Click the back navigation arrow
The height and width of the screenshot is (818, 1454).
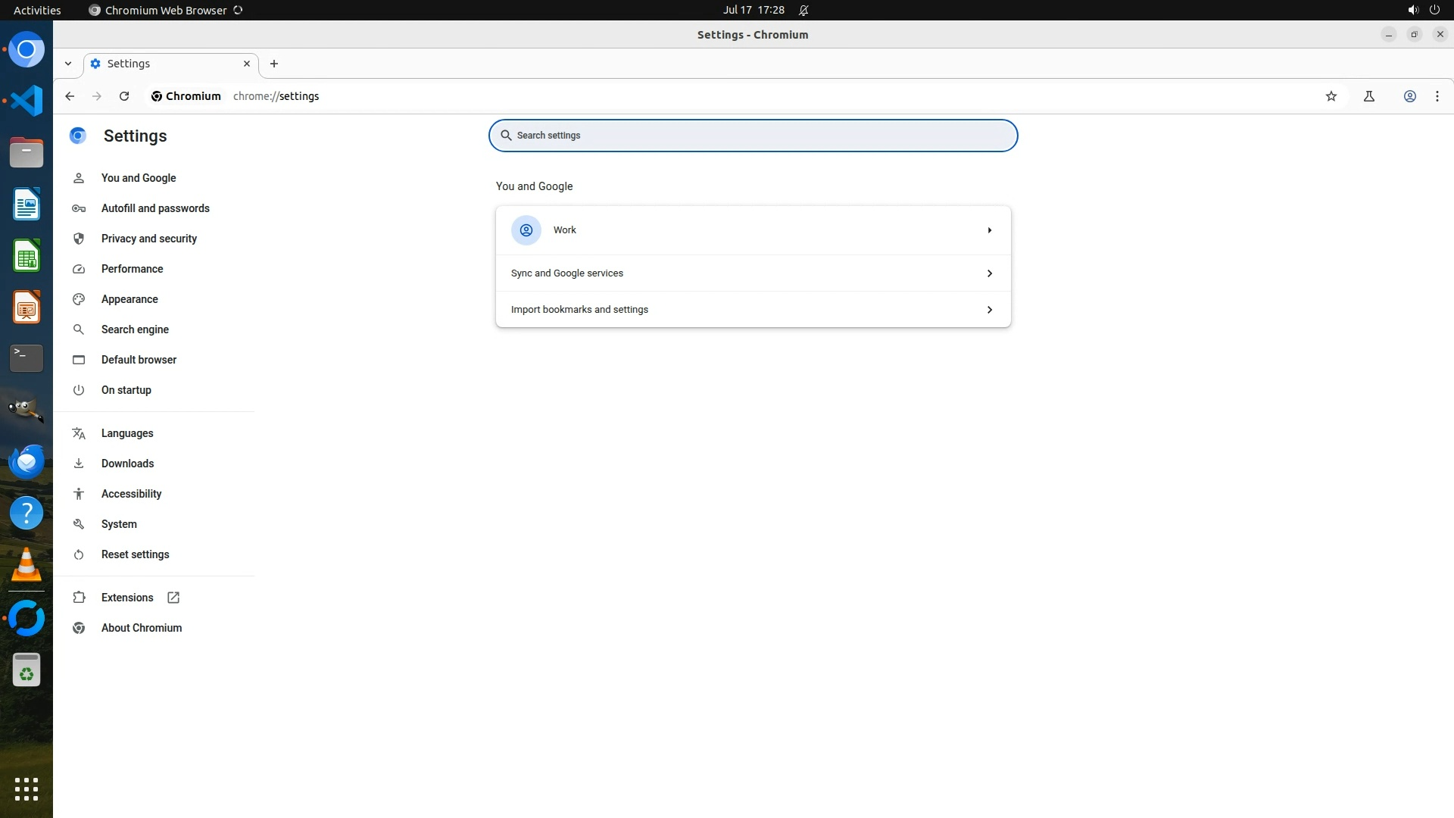[70, 96]
